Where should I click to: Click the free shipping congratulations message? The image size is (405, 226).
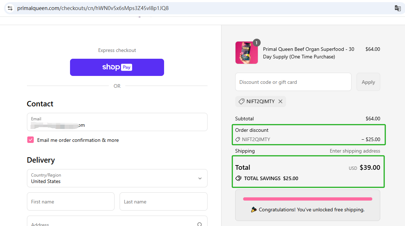tap(312, 210)
